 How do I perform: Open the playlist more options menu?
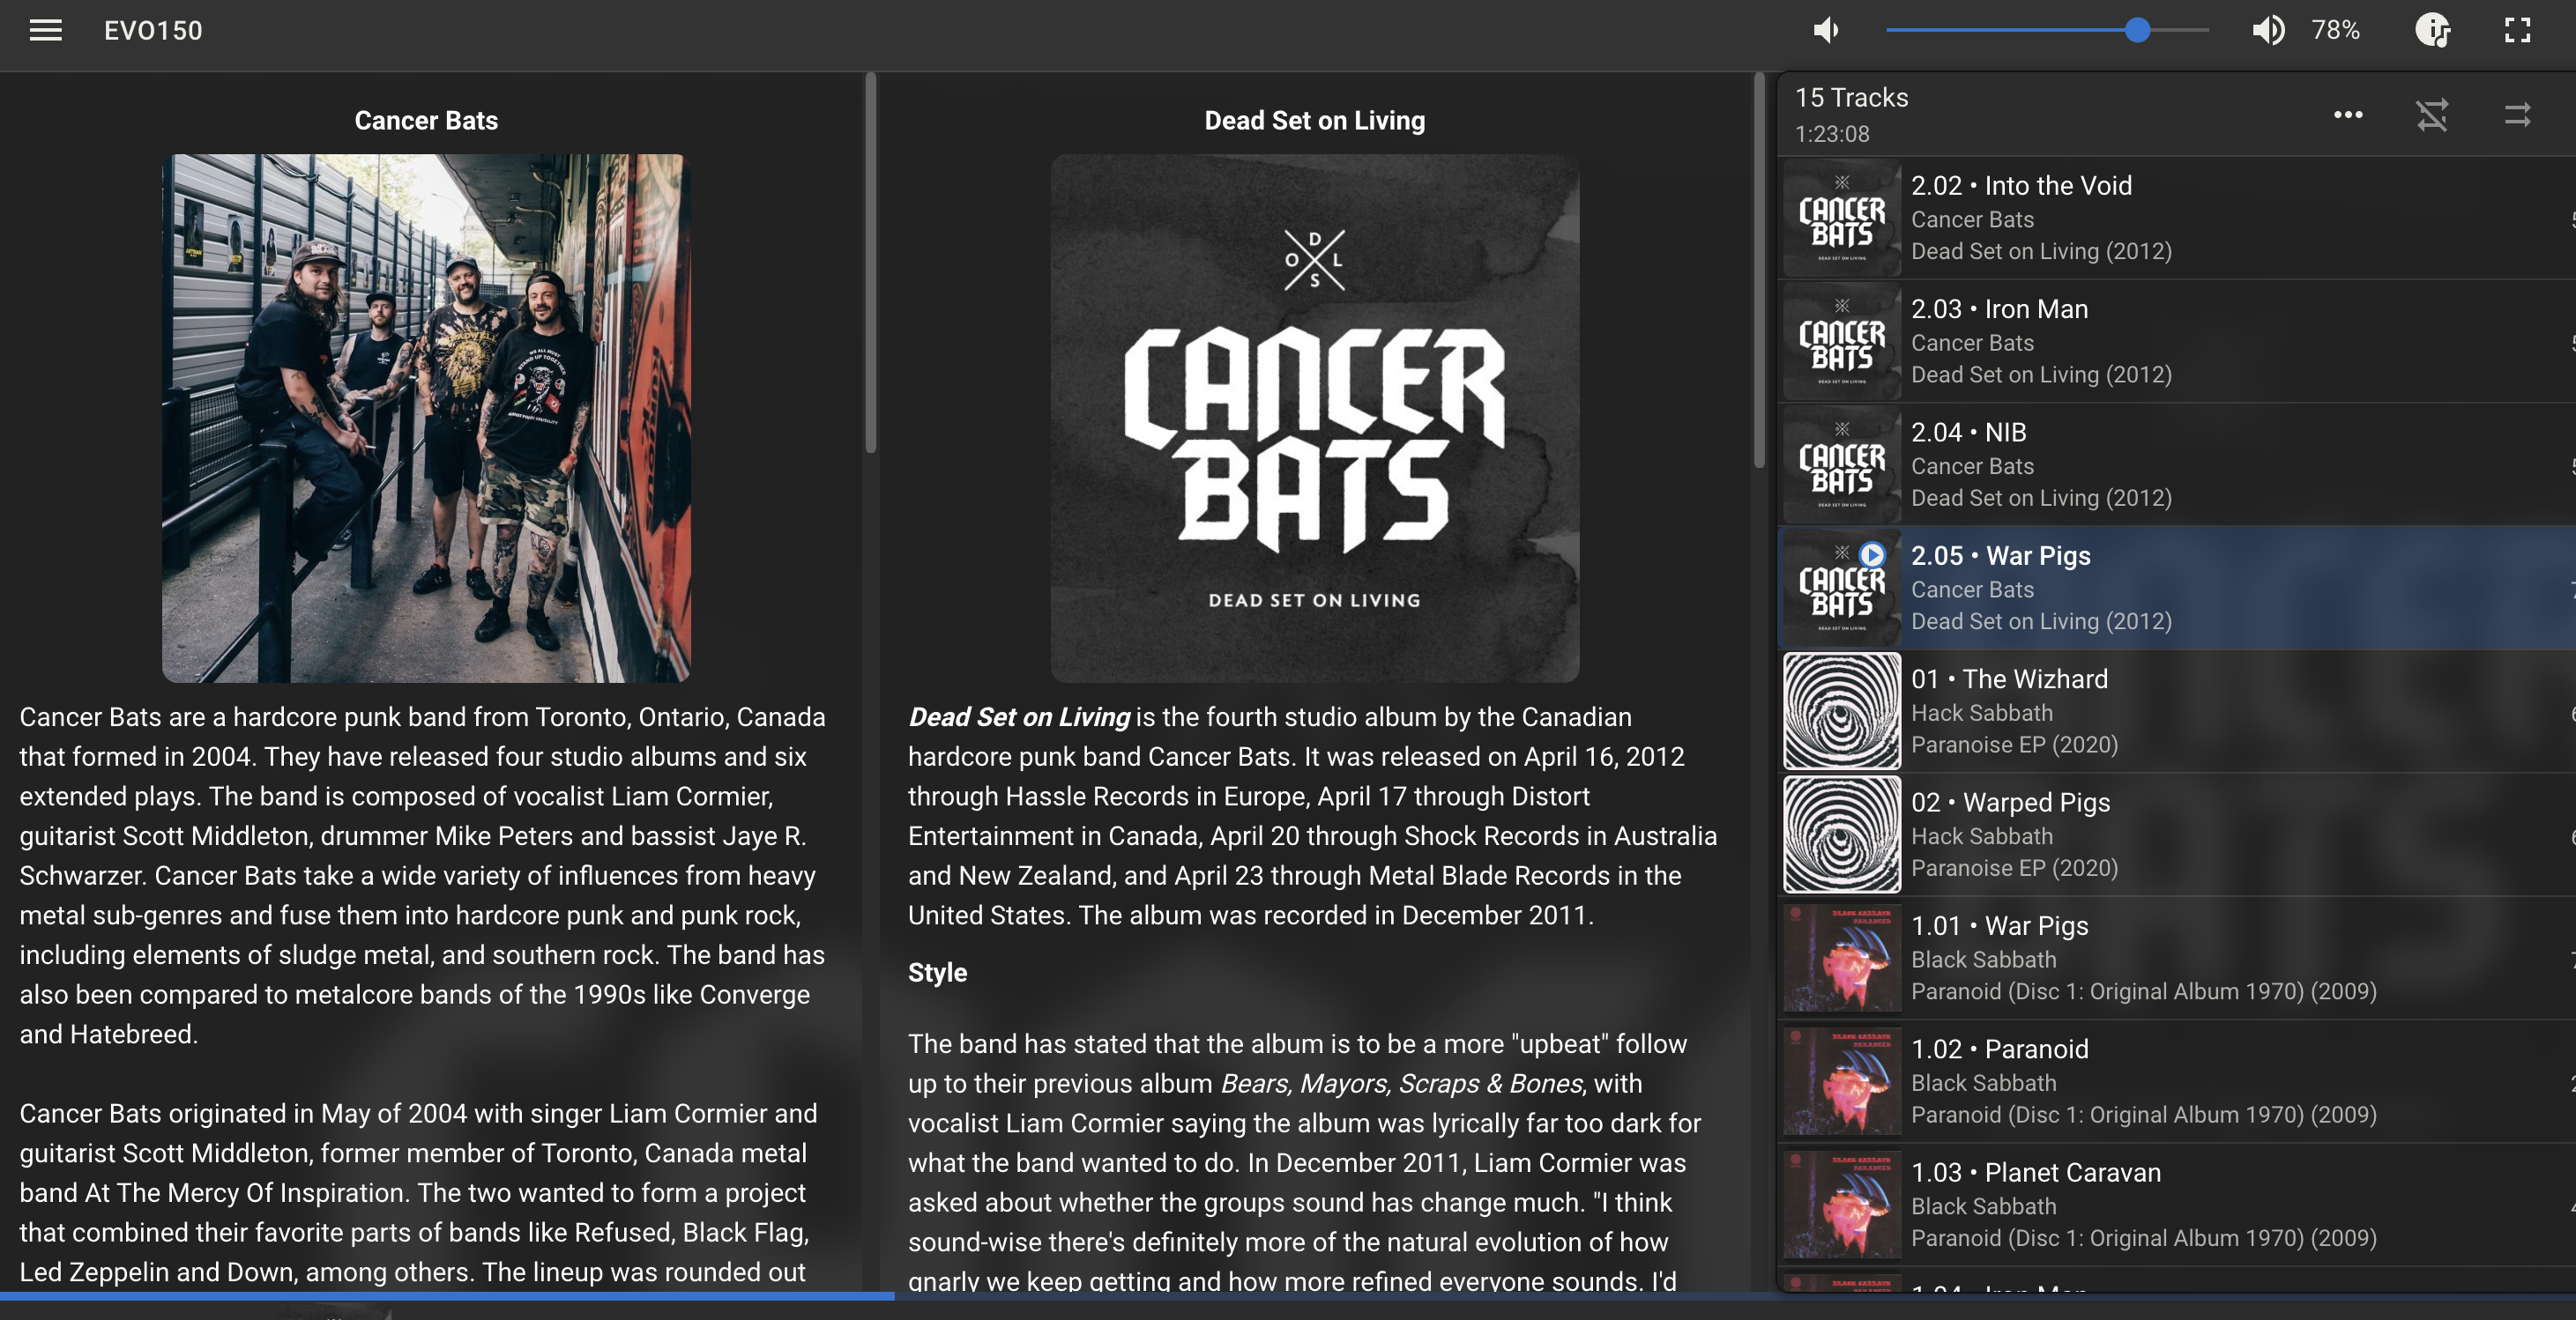(x=2348, y=115)
